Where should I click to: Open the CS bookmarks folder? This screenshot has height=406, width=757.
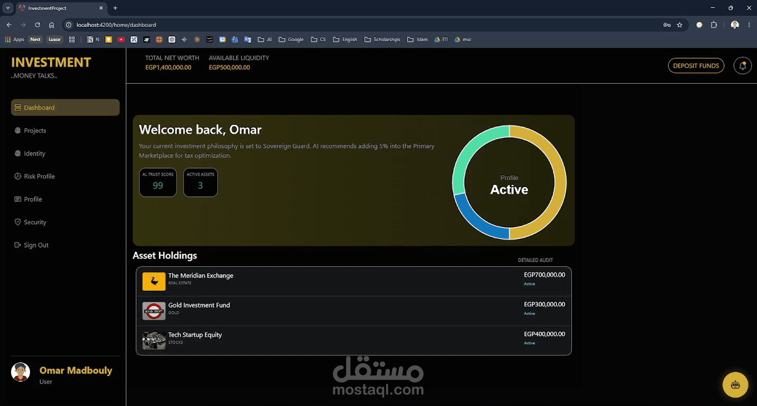click(318, 39)
